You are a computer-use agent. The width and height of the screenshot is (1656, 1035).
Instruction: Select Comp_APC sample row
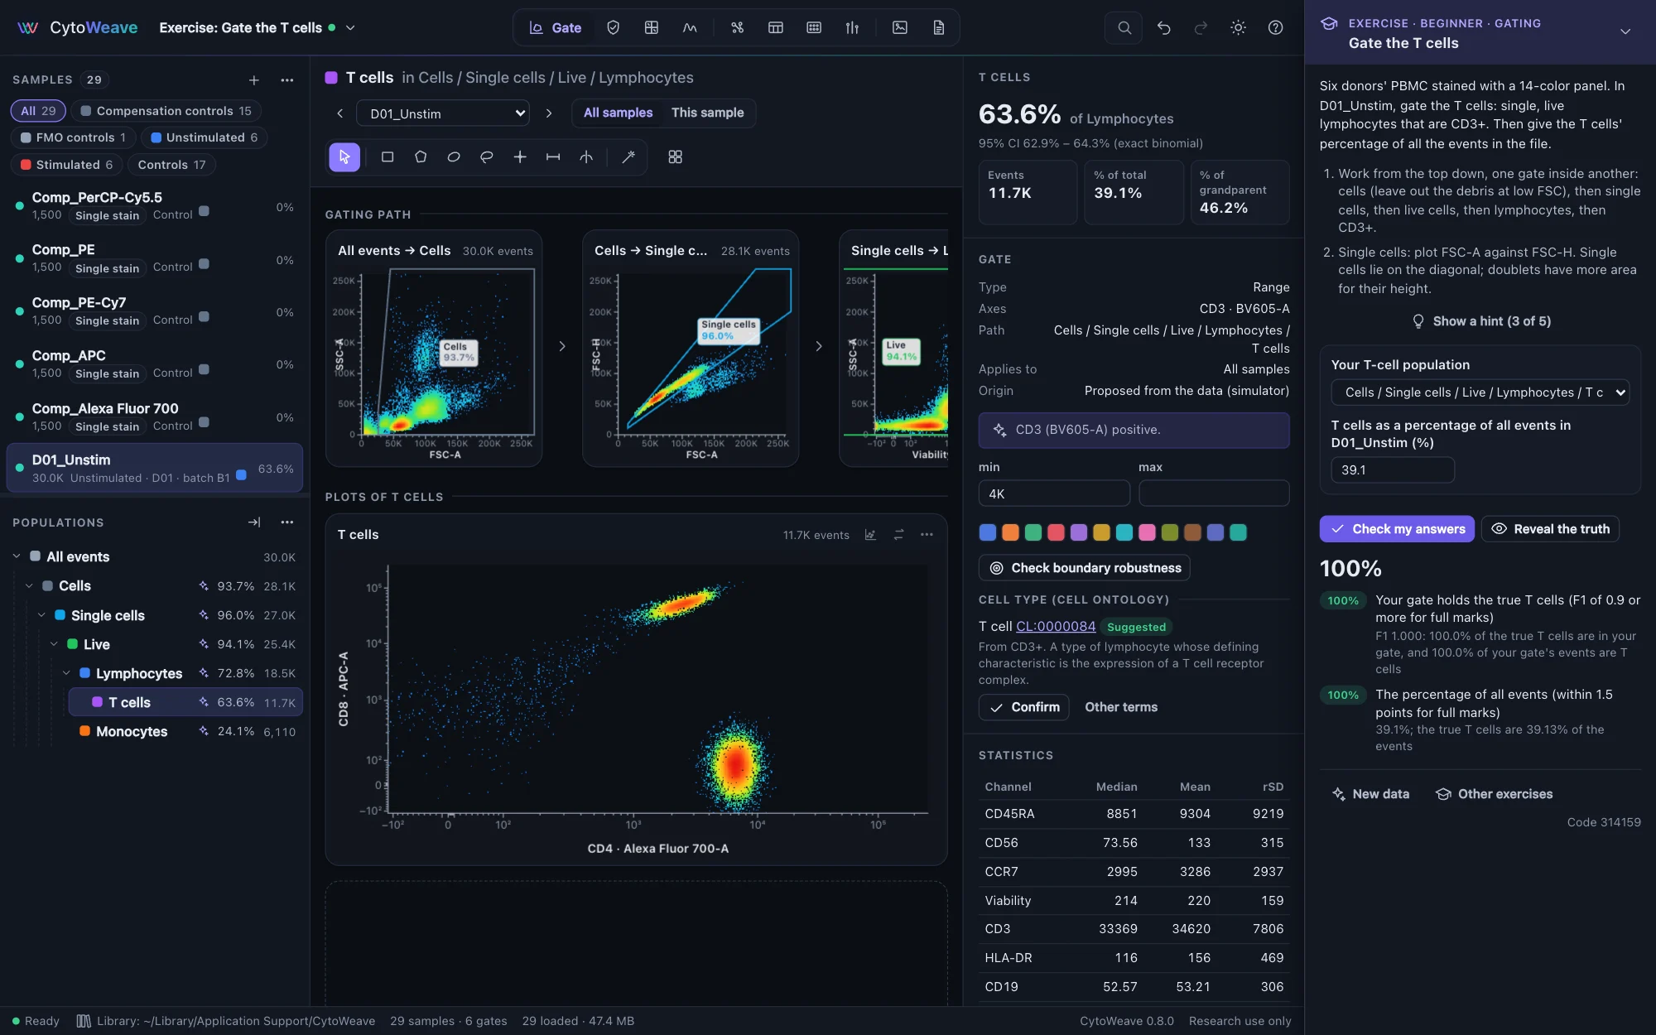pyautogui.click(x=155, y=364)
